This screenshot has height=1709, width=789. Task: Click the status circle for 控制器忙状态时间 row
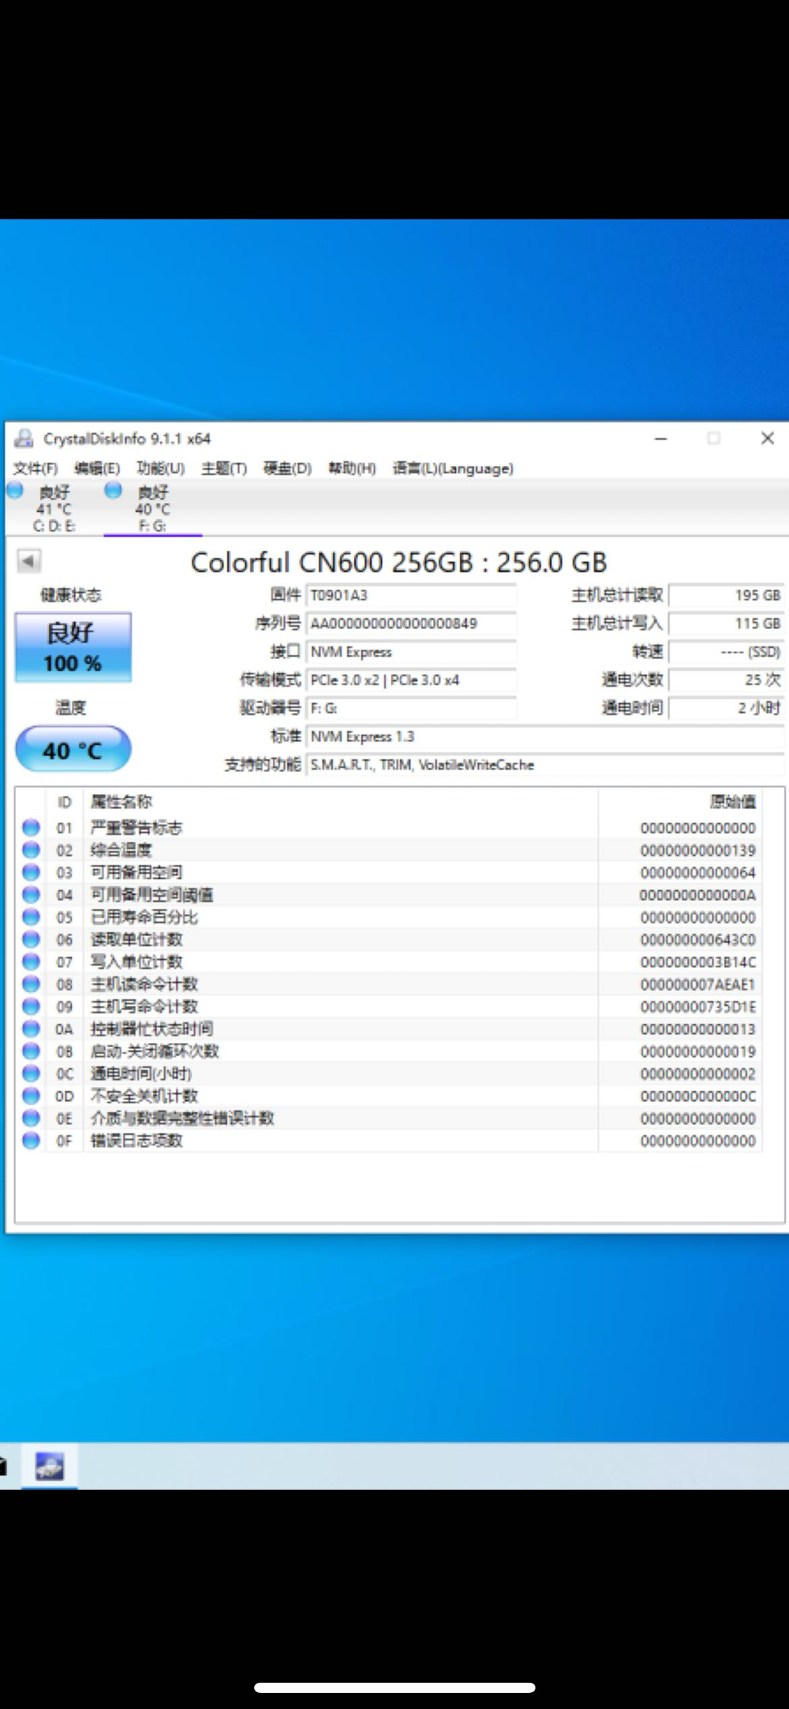pyautogui.click(x=31, y=1029)
